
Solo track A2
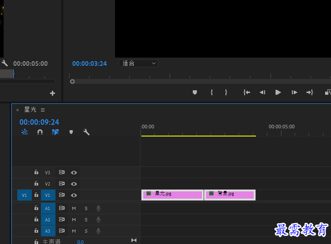click(86, 220)
